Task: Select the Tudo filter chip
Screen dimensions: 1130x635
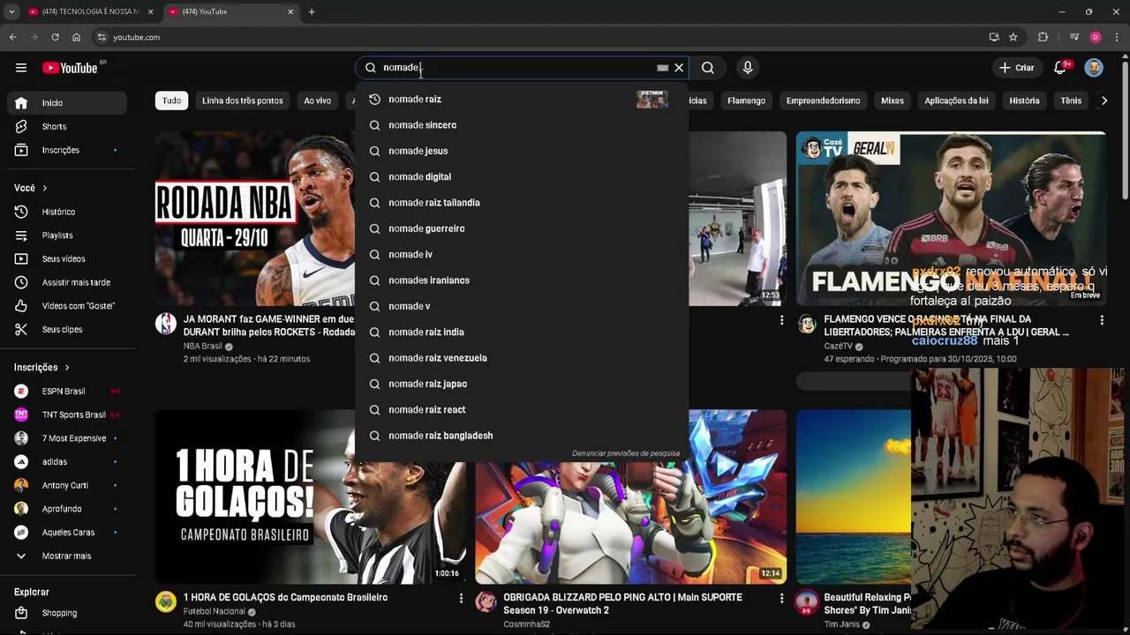Action: (x=171, y=101)
